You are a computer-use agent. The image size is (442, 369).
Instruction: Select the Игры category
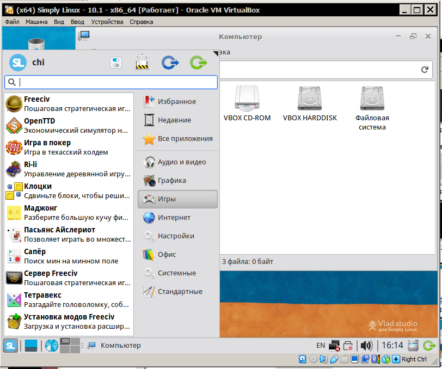click(x=177, y=199)
